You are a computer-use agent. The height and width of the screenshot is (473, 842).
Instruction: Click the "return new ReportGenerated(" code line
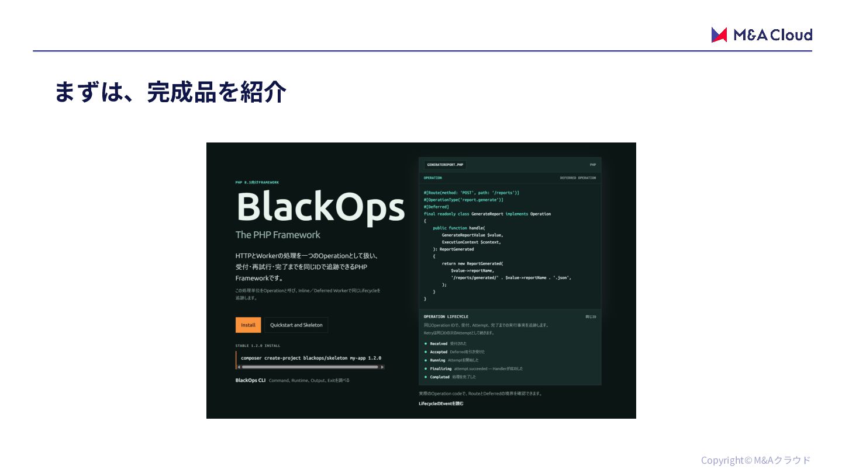coord(472,263)
